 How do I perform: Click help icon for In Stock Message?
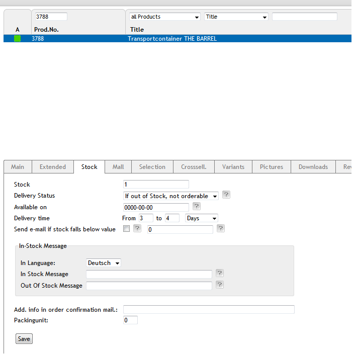(x=220, y=273)
